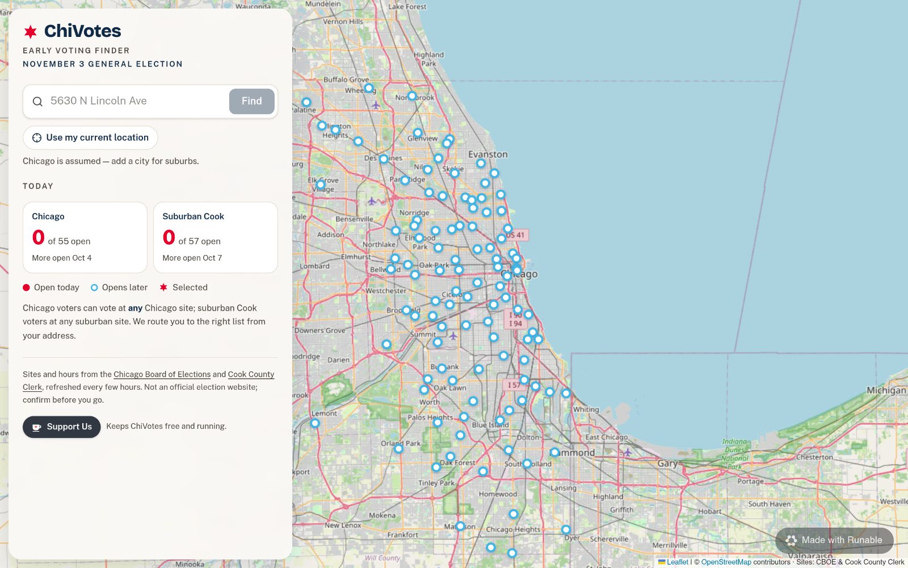
Task: Click the search magnifier icon
Action: point(37,102)
